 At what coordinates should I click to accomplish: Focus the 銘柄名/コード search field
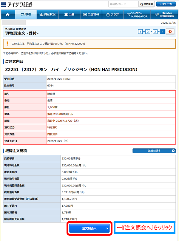click(x=124, y=4)
